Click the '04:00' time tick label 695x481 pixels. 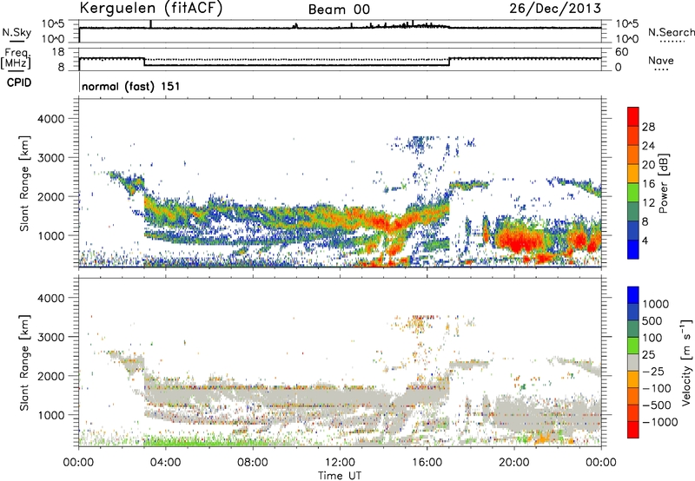165,463
